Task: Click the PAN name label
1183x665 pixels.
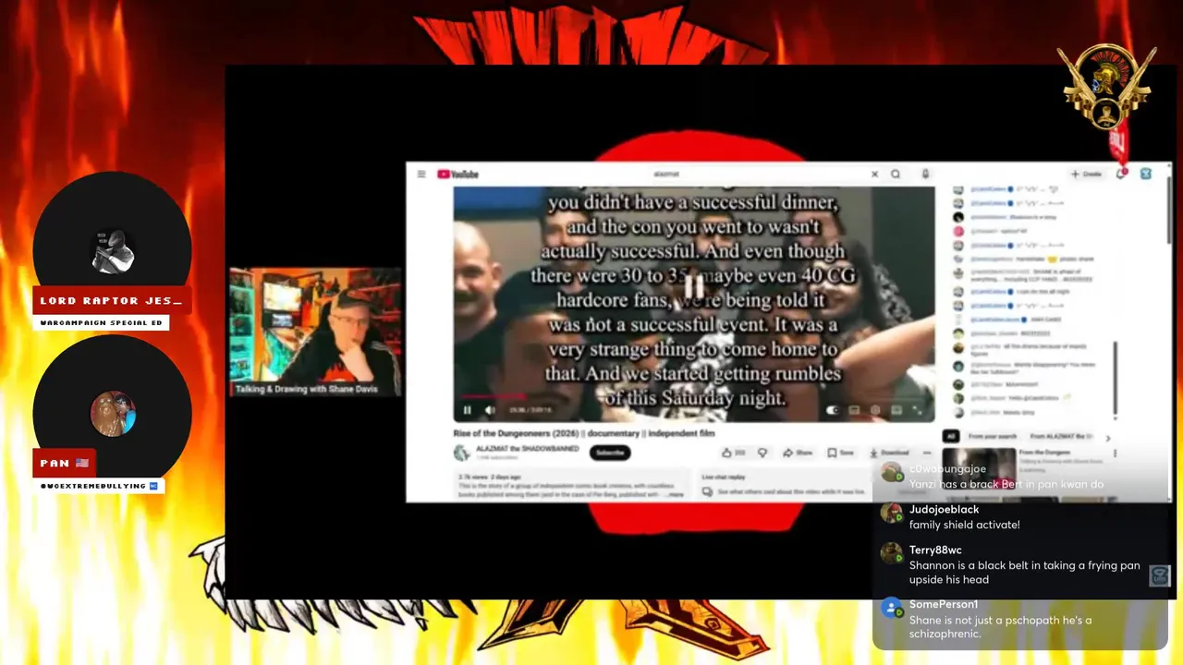Action: pos(65,463)
